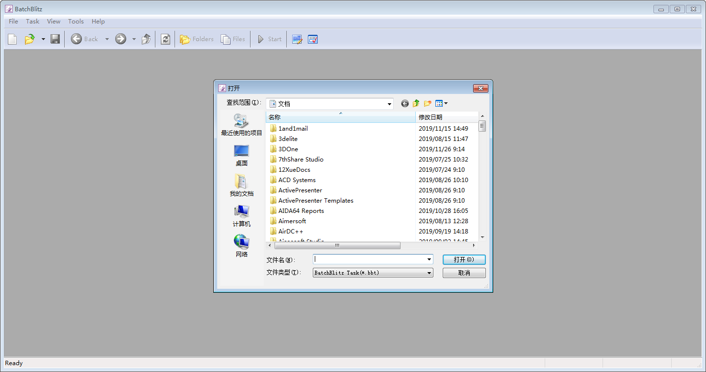The width and height of the screenshot is (706, 372).
Task: Click the New task toolbar icon
Action: [x=12, y=39]
